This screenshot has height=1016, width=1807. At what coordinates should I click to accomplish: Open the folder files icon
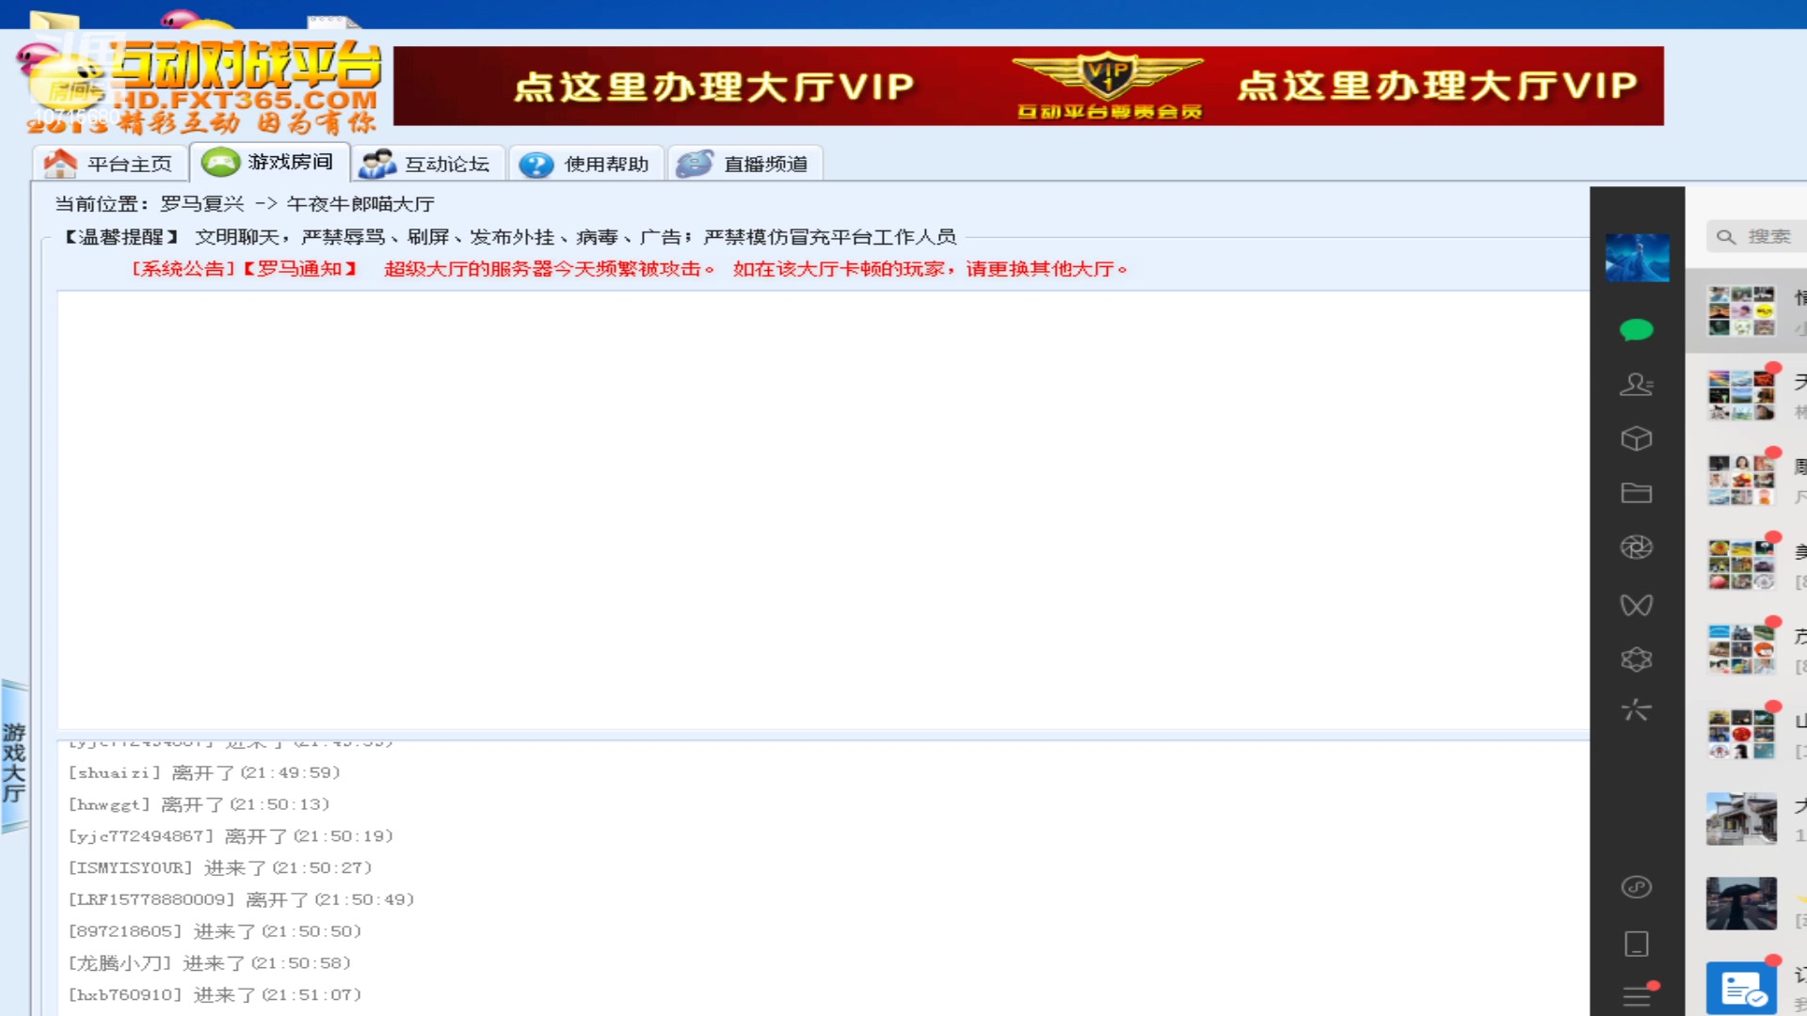click(x=1637, y=493)
